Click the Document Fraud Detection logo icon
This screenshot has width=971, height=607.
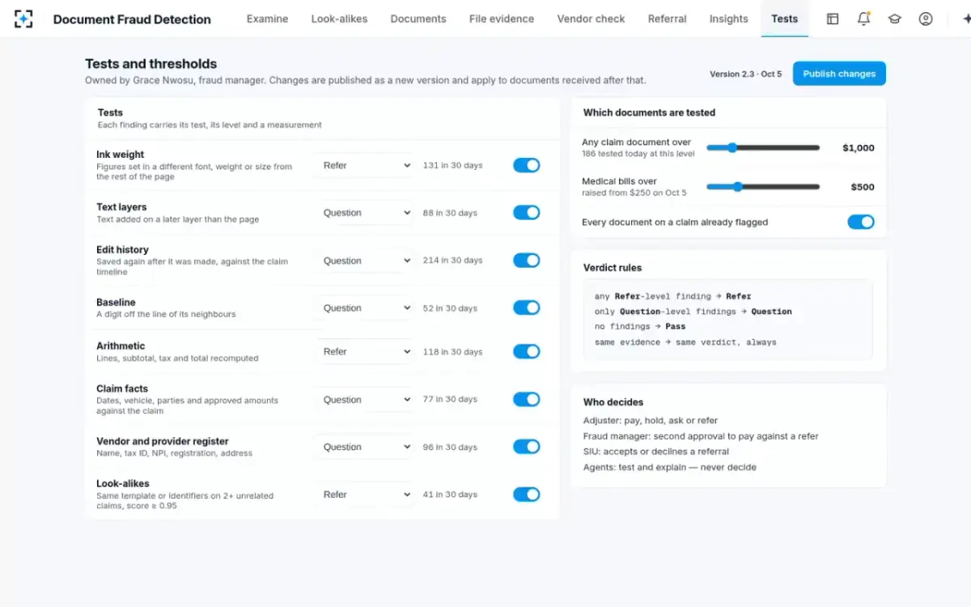(x=24, y=19)
